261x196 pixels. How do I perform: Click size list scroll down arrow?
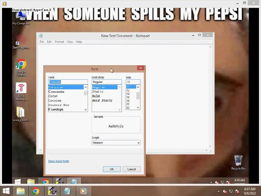pyautogui.click(x=138, y=108)
